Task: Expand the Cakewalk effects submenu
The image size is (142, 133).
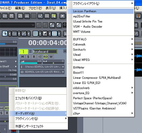Action: (100, 44)
